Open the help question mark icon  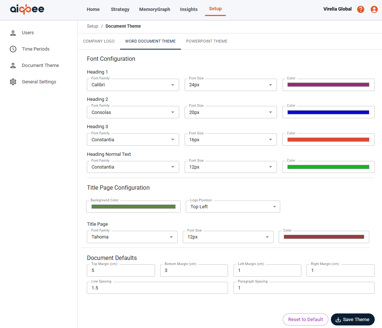pos(360,9)
